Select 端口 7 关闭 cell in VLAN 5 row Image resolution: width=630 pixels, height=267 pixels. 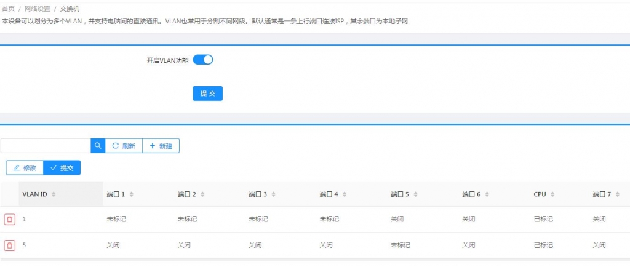coord(599,245)
